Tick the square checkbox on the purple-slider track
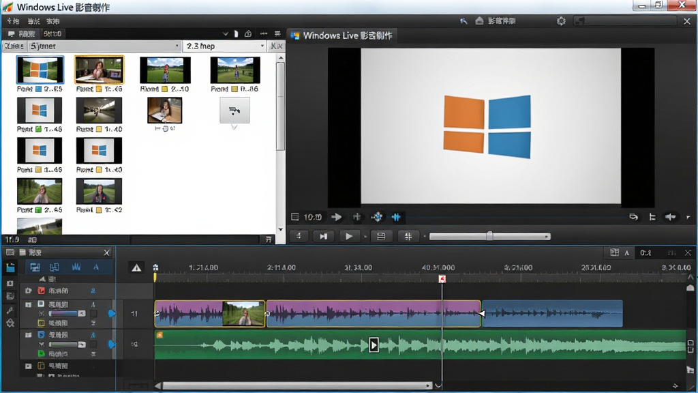The width and height of the screenshot is (698, 393). [x=93, y=314]
